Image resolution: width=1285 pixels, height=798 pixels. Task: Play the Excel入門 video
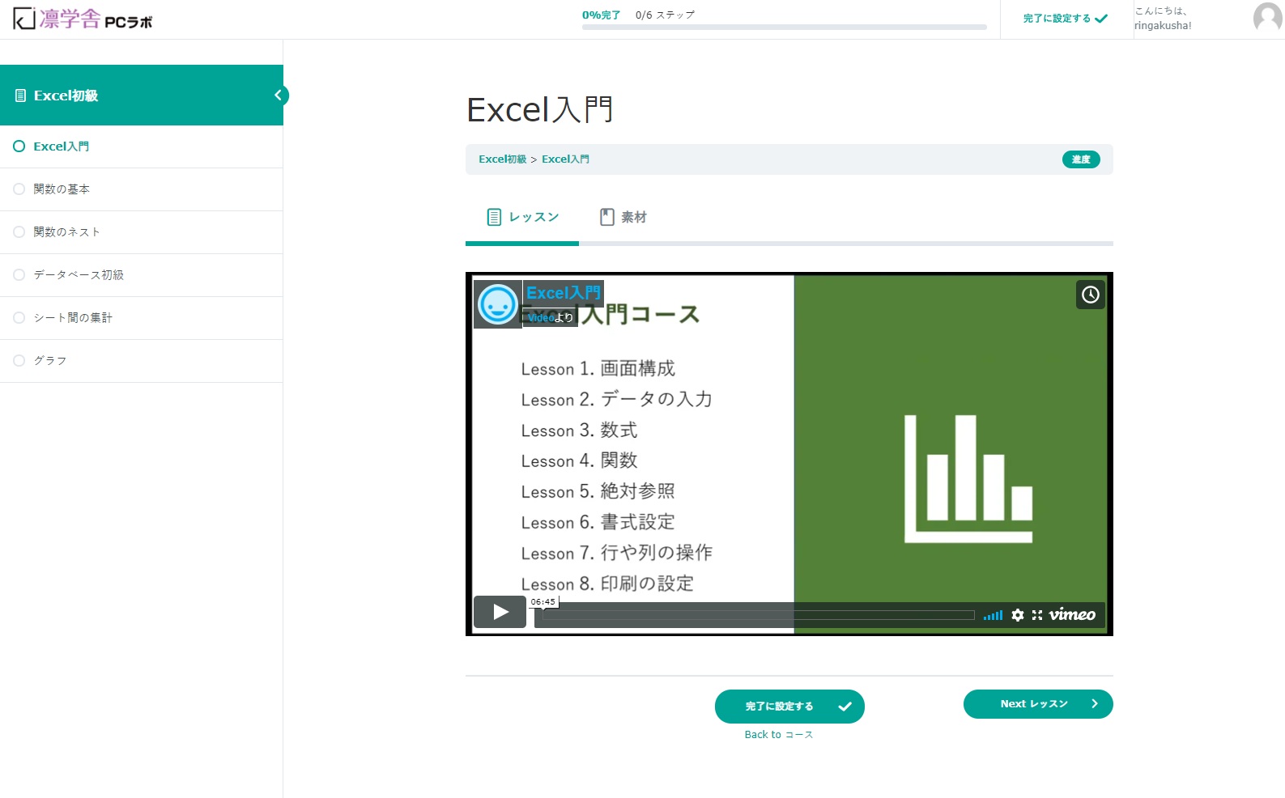pos(500,612)
